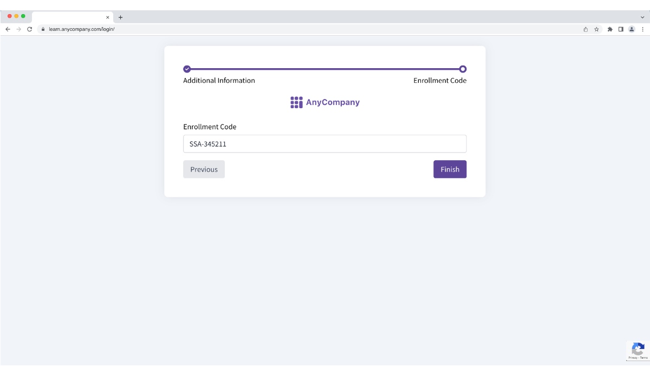This screenshot has width=650, height=376.
Task: Toggle the browser side panel
Action: pyautogui.click(x=621, y=29)
